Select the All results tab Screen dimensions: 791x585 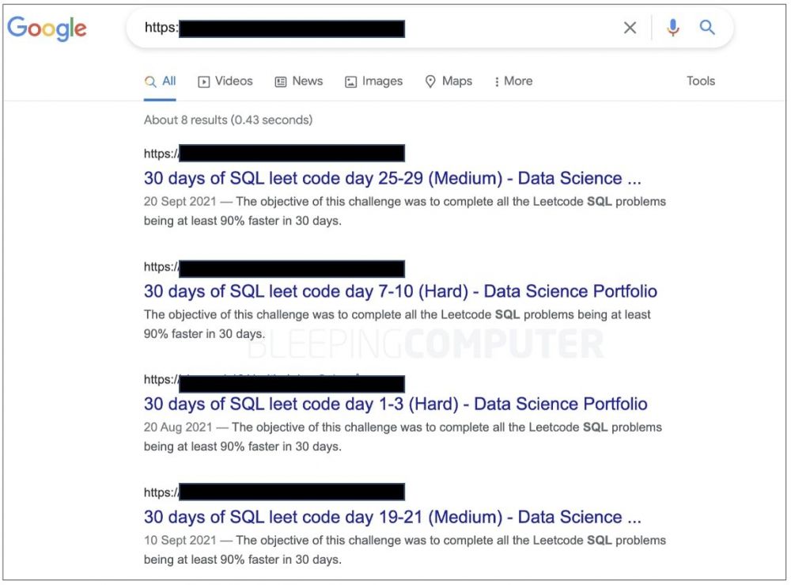[x=160, y=82]
